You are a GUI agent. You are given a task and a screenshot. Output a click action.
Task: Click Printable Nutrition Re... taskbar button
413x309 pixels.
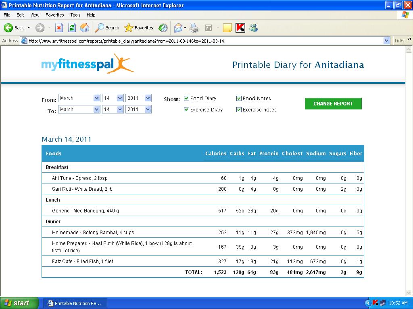pos(75,303)
